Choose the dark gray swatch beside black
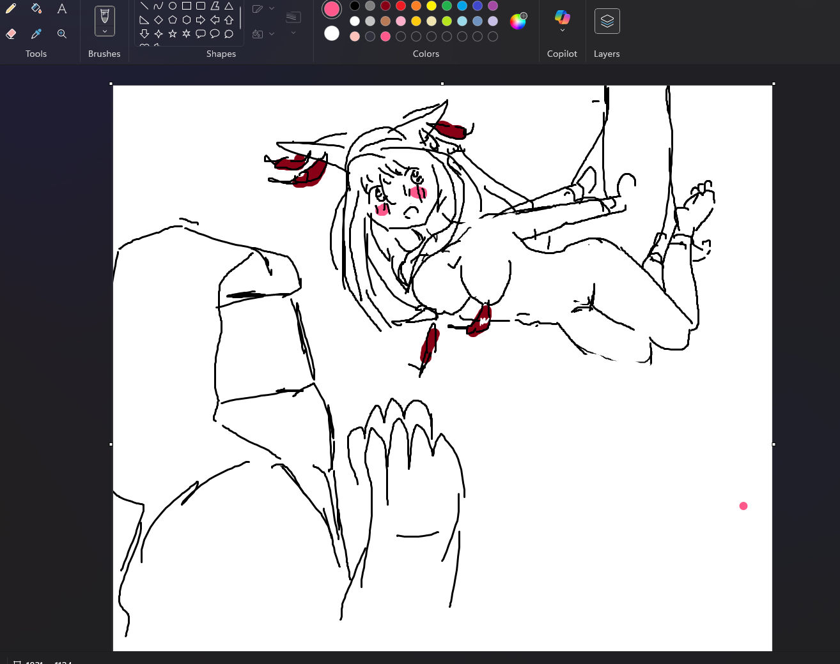 pyautogui.click(x=370, y=6)
